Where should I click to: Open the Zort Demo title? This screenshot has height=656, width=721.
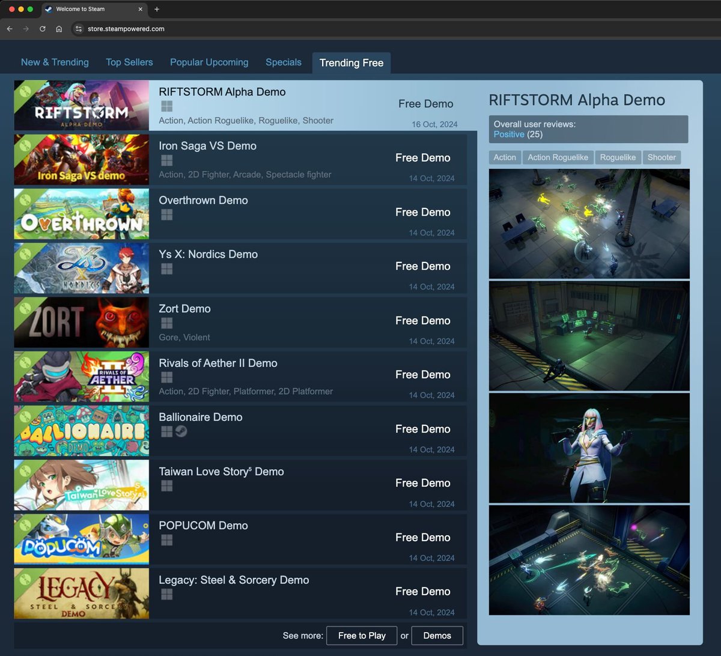point(184,309)
